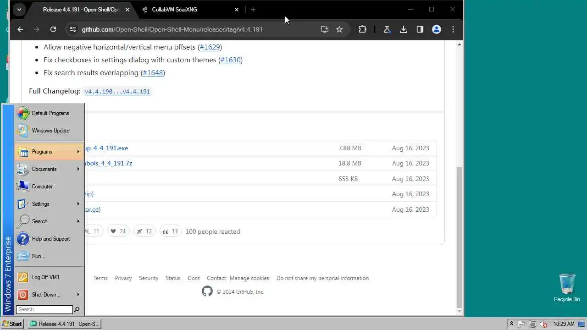Focus the Start menu Search box
587x330 pixels.
(x=44, y=309)
